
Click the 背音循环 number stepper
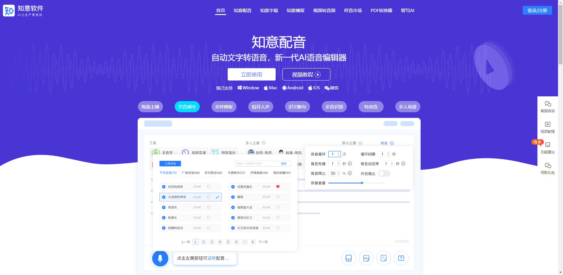click(x=334, y=154)
